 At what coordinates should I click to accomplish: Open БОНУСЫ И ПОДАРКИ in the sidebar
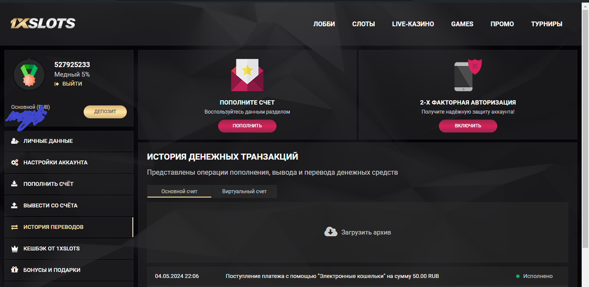coord(69,270)
